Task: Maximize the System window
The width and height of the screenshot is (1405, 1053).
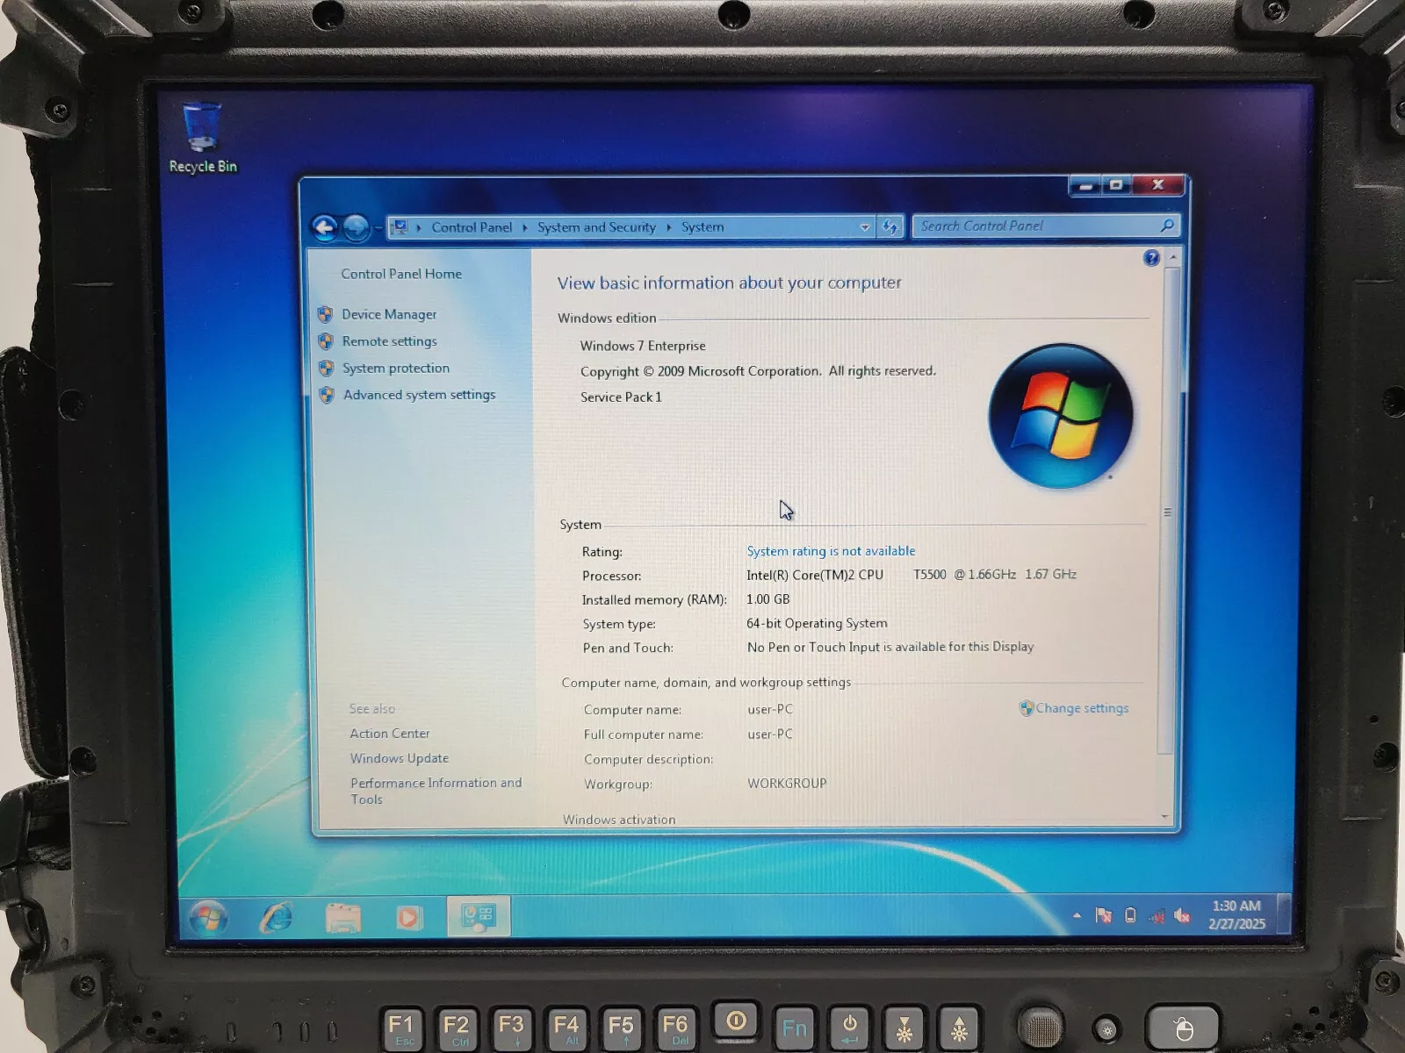Action: click(x=1116, y=185)
